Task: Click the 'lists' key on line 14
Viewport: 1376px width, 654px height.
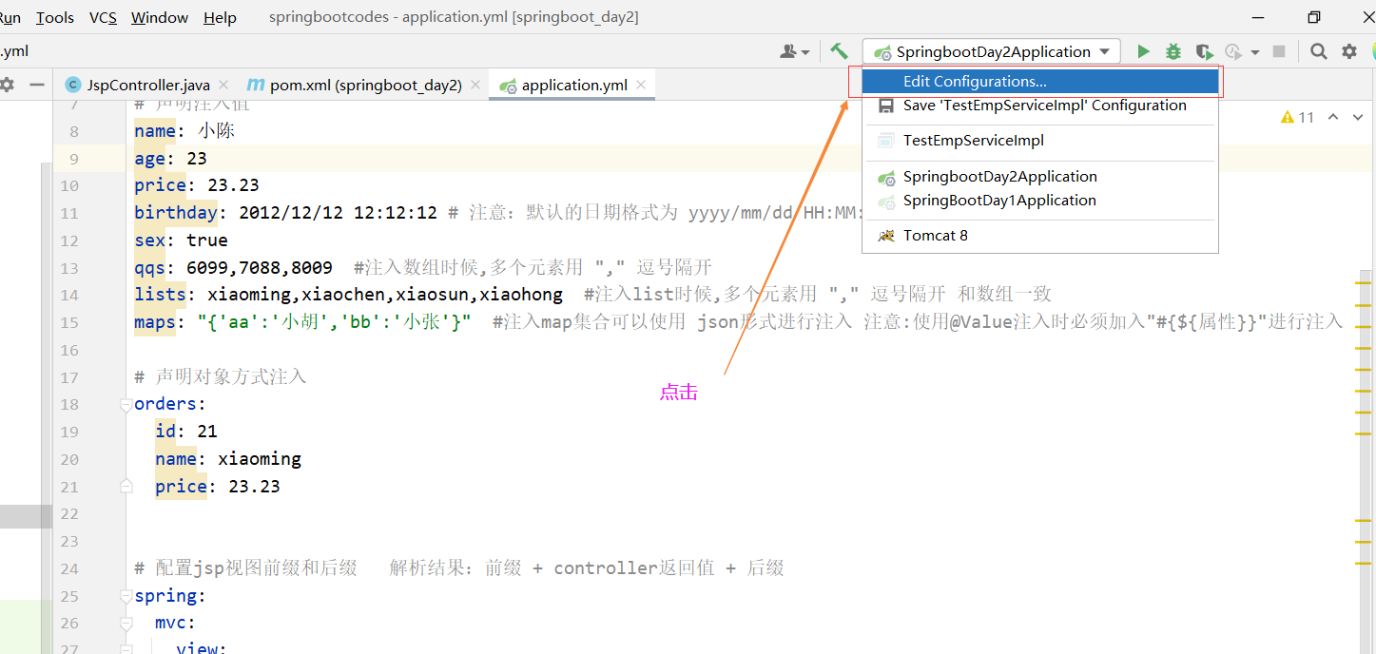Action: [161, 295]
